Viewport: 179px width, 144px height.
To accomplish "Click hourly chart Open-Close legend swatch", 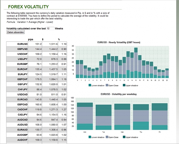I will click(107, 85).
